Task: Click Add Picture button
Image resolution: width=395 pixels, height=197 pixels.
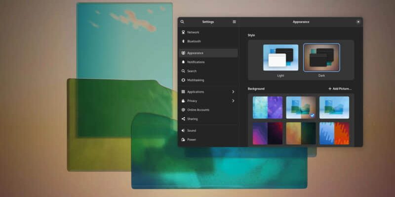Action: click(x=340, y=89)
